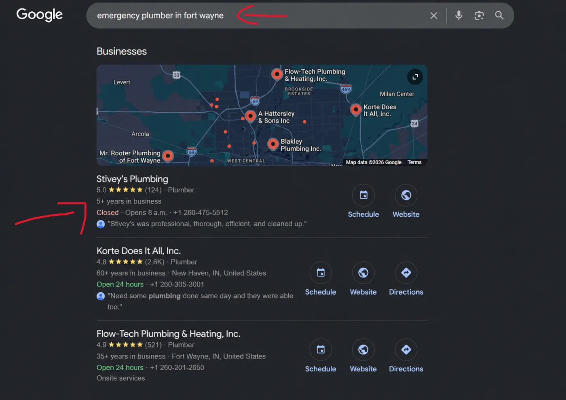Select the Flow-Tech Plumbing map pin
Screen dimensions: 566x400
point(277,75)
